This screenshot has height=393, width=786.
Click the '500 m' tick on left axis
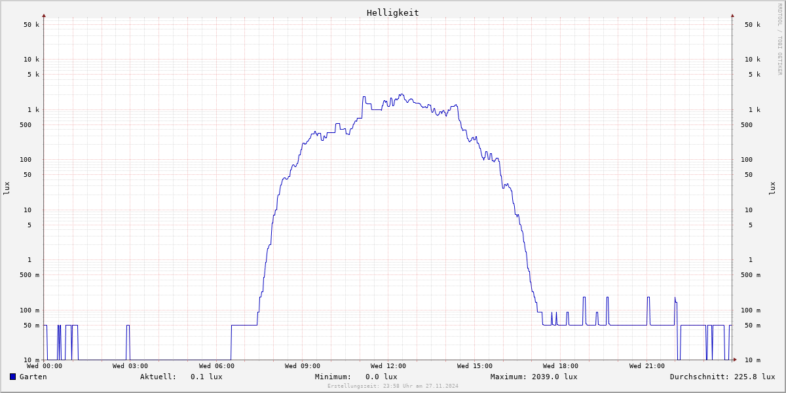pos(29,275)
